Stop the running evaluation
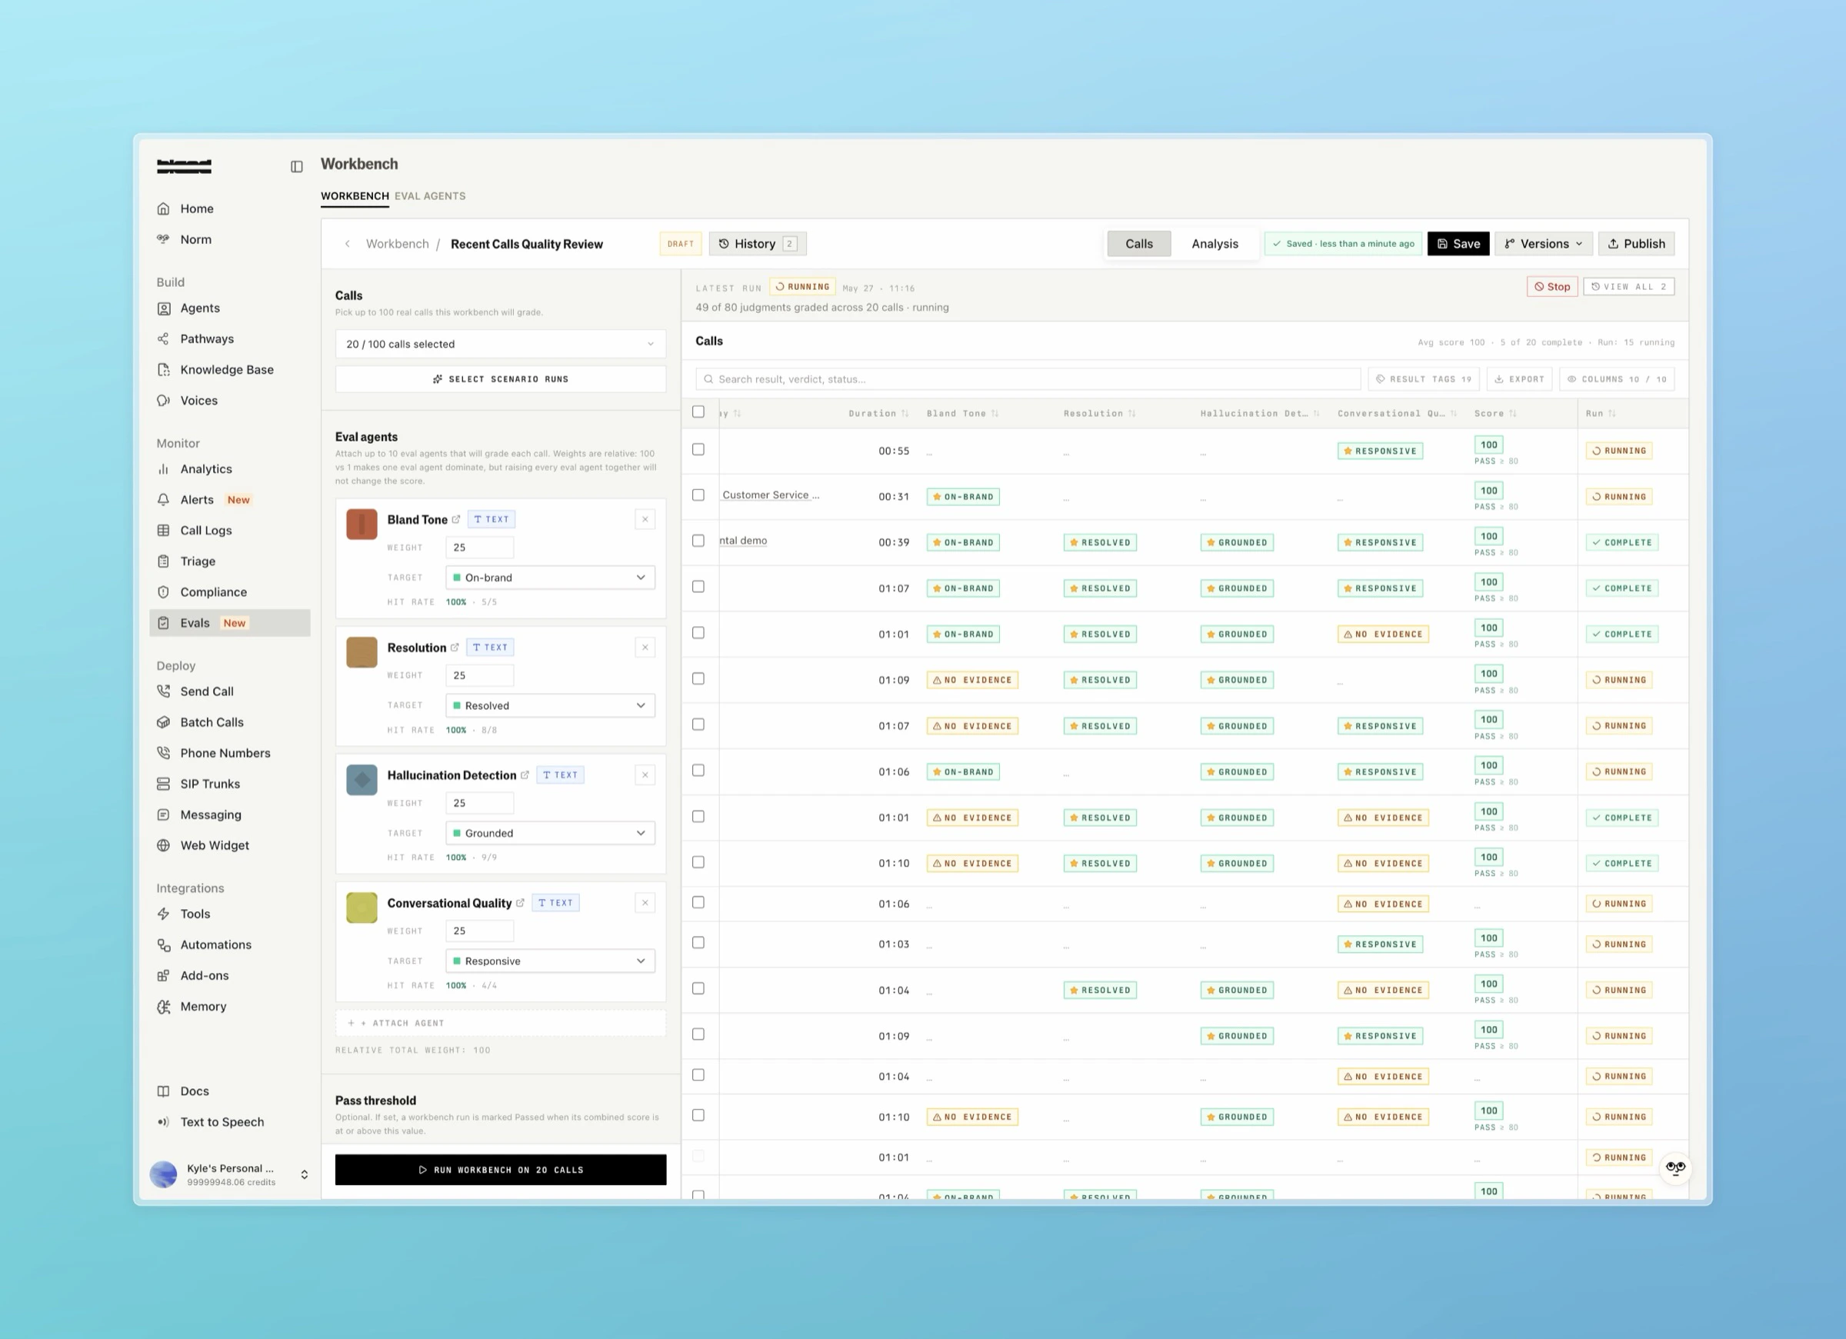The image size is (1846, 1339). click(x=1552, y=287)
